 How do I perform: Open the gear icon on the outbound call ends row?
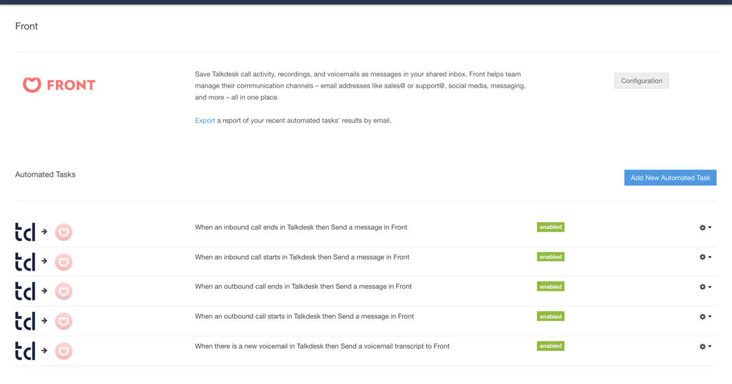pyautogui.click(x=704, y=286)
